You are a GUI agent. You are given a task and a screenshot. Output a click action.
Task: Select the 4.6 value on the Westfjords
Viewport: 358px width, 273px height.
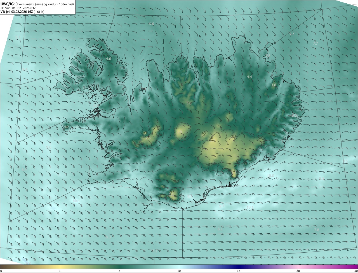pyautogui.click(x=109, y=59)
